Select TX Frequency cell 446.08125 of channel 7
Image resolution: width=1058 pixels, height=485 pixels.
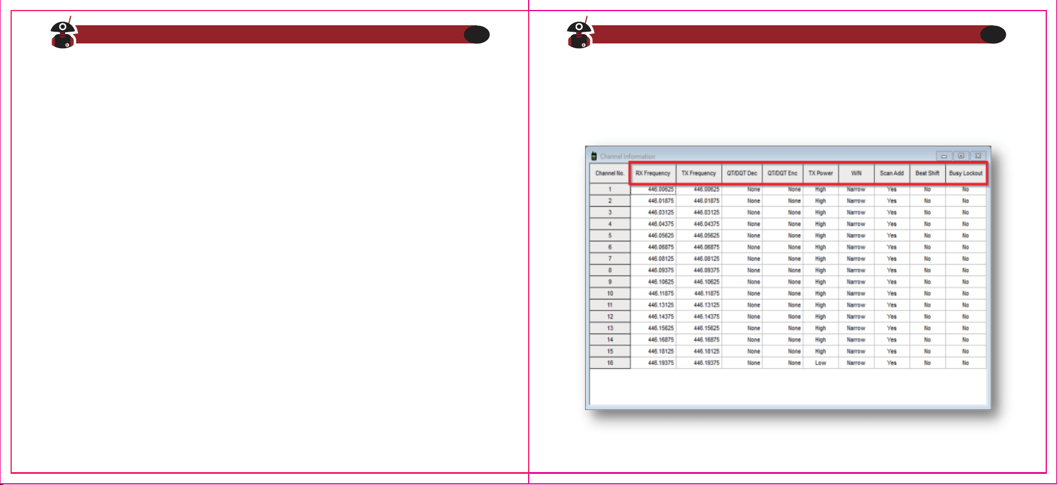tap(699, 258)
